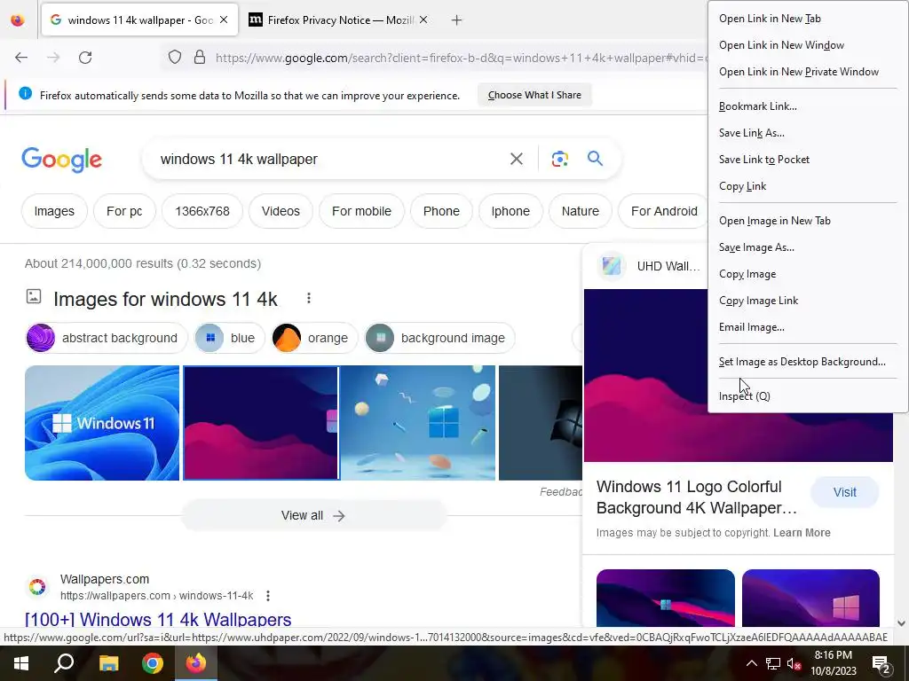This screenshot has width=909, height=681.
Task: Click the Visit button in image preview
Action: (x=845, y=492)
